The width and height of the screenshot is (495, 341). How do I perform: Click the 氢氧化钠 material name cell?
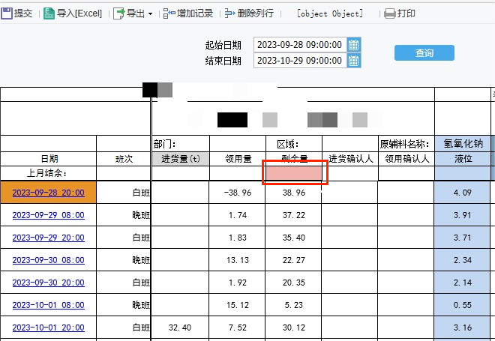tap(463, 144)
